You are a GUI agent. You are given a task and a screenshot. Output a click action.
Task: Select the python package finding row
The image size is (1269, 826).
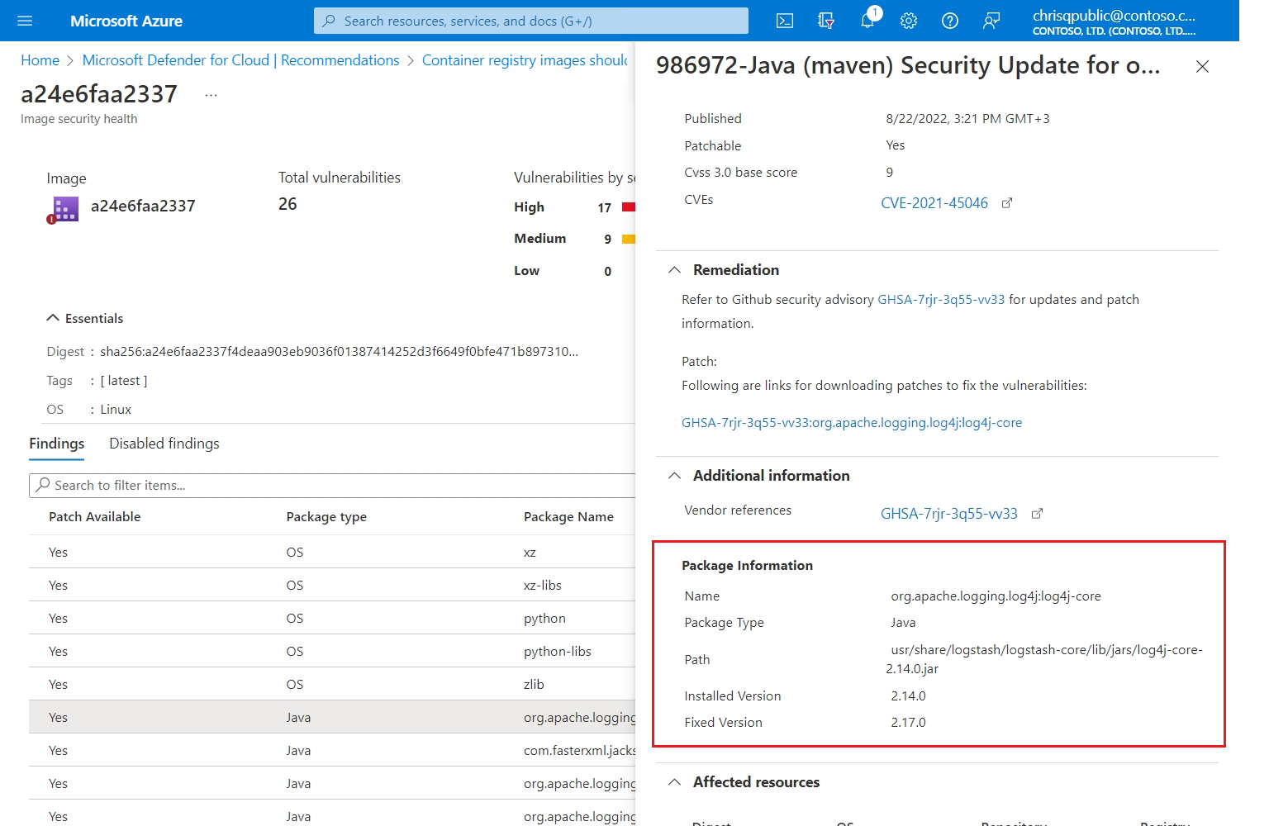click(x=332, y=618)
